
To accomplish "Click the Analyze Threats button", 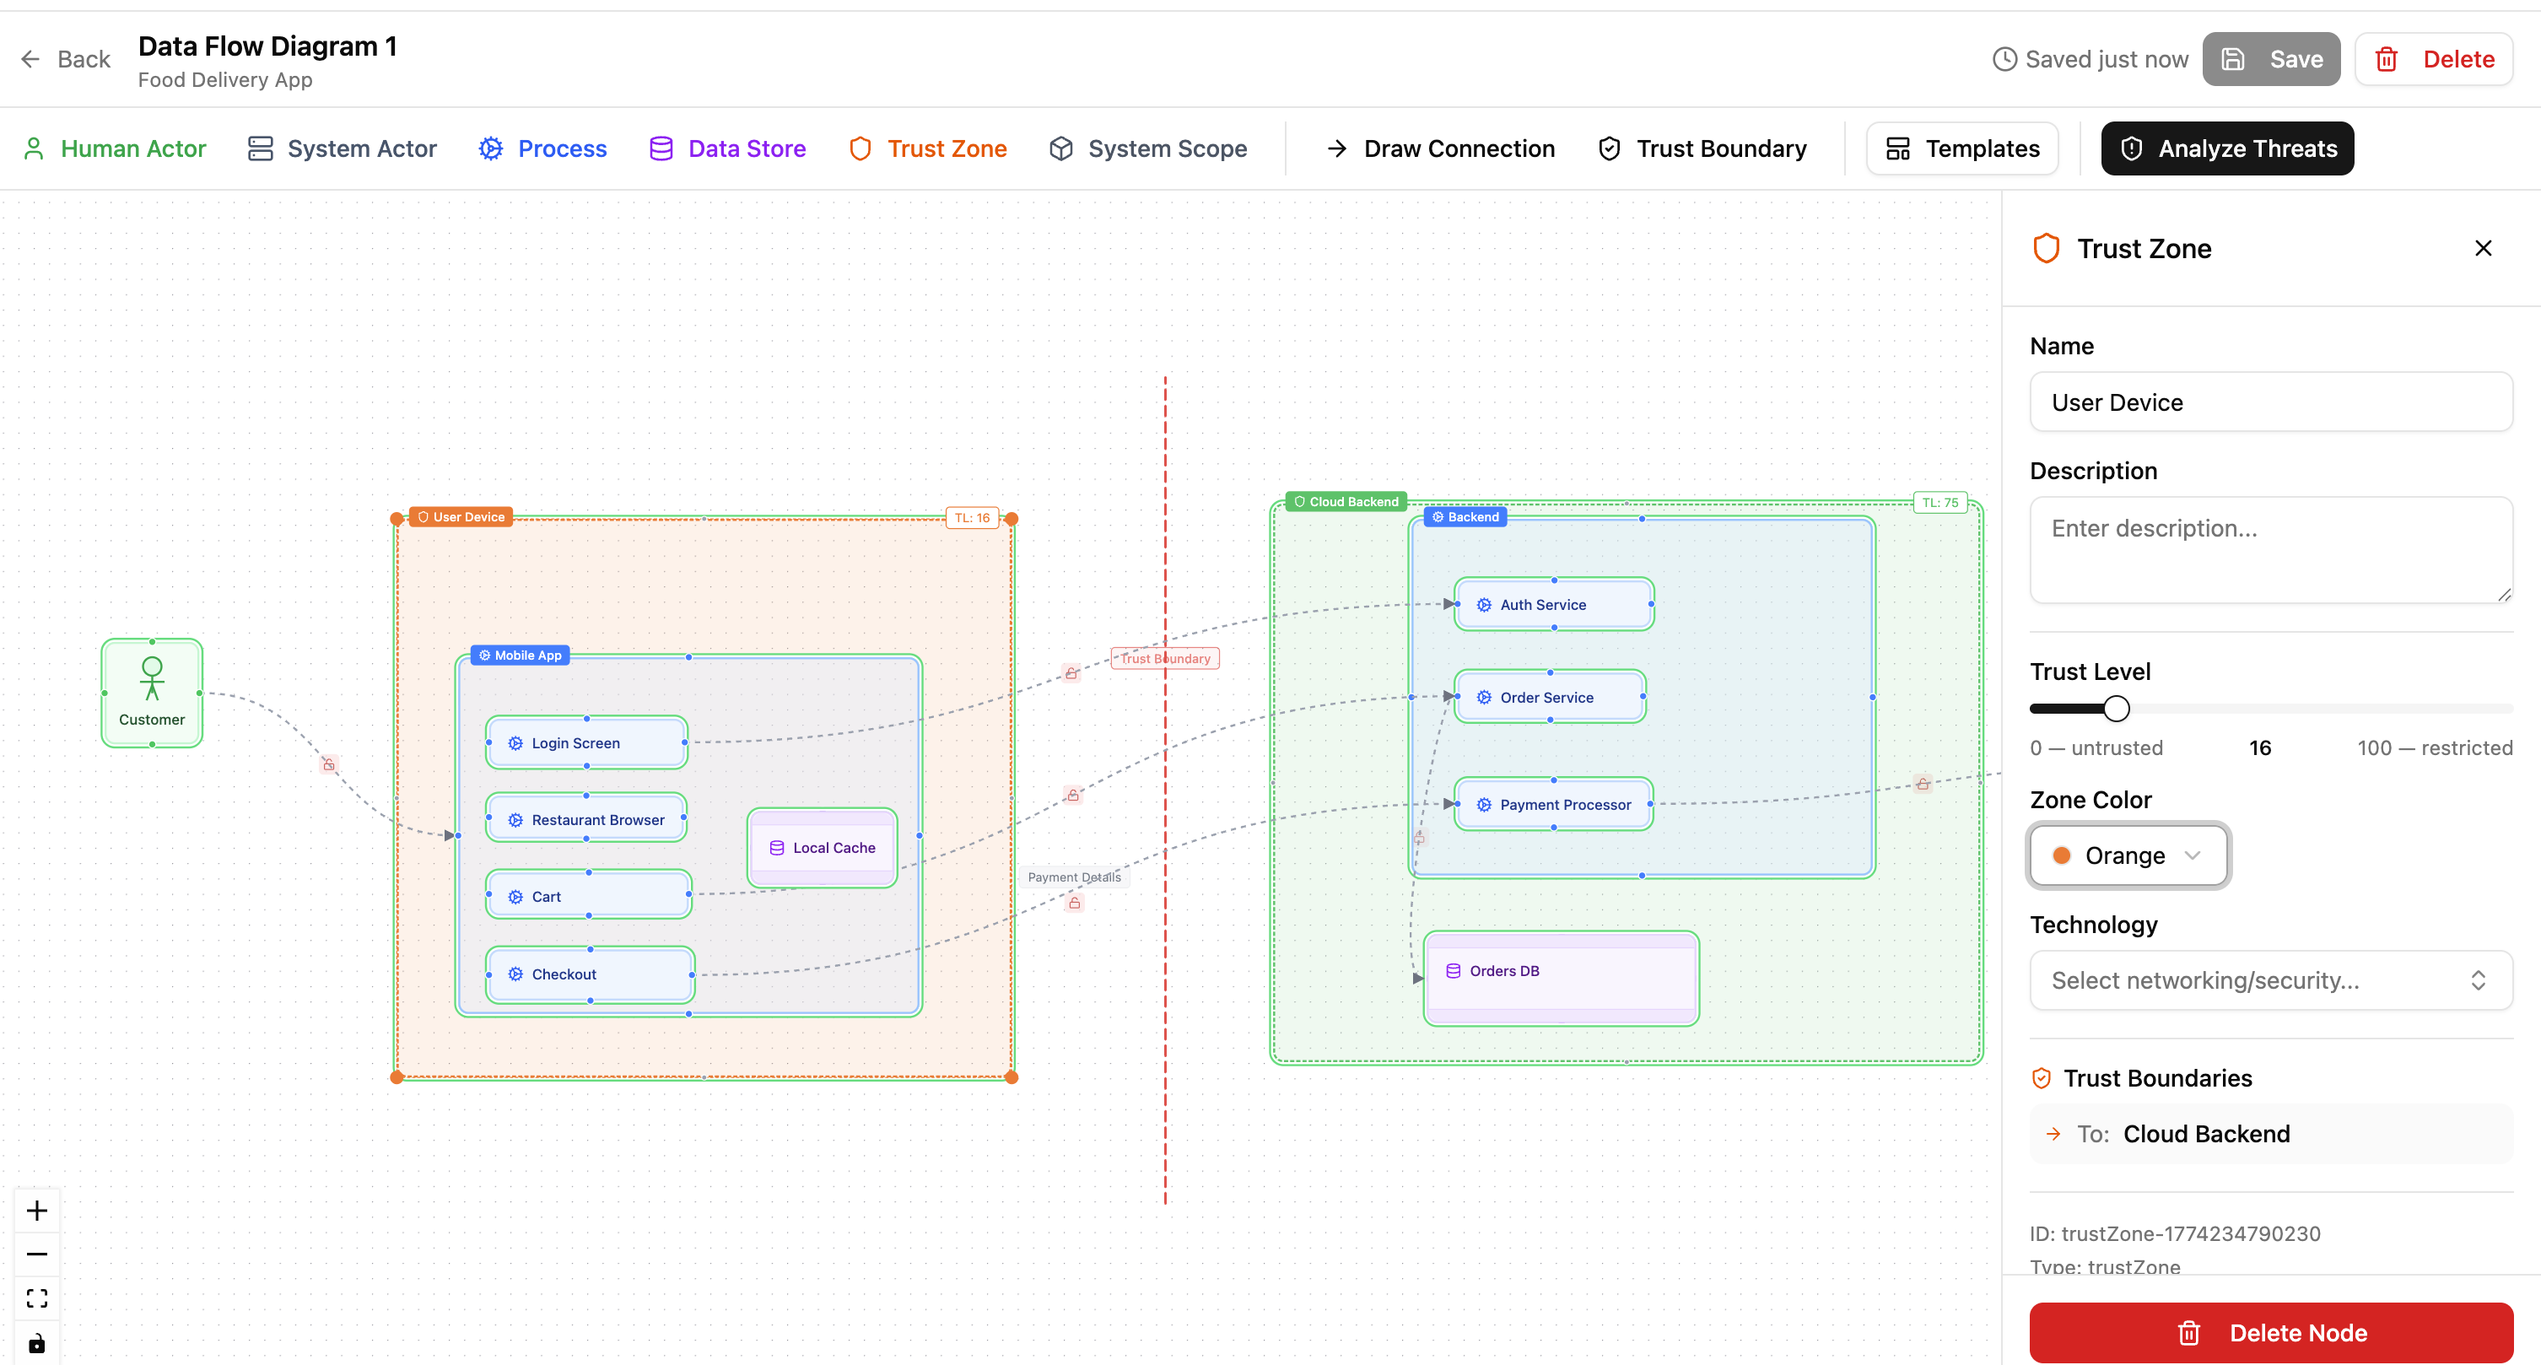I will [x=2227, y=148].
